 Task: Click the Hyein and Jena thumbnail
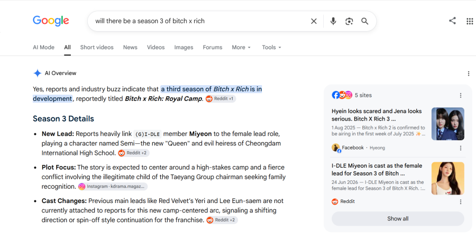(x=448, y=124)
